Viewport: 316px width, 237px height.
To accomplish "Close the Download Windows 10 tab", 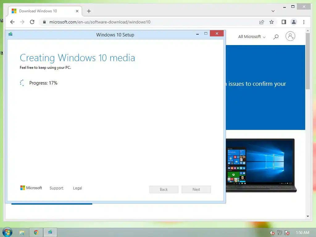I will 77,11.
